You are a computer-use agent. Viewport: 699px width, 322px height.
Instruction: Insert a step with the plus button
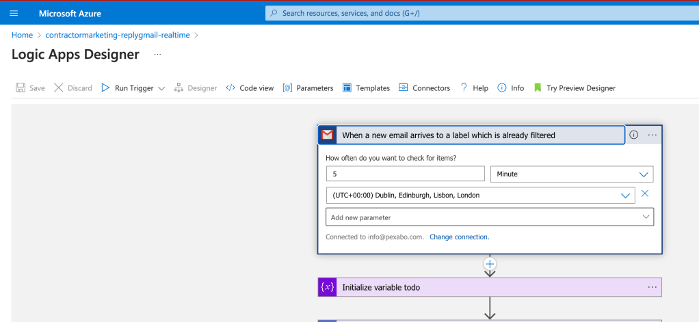click(x=490, y=264)
